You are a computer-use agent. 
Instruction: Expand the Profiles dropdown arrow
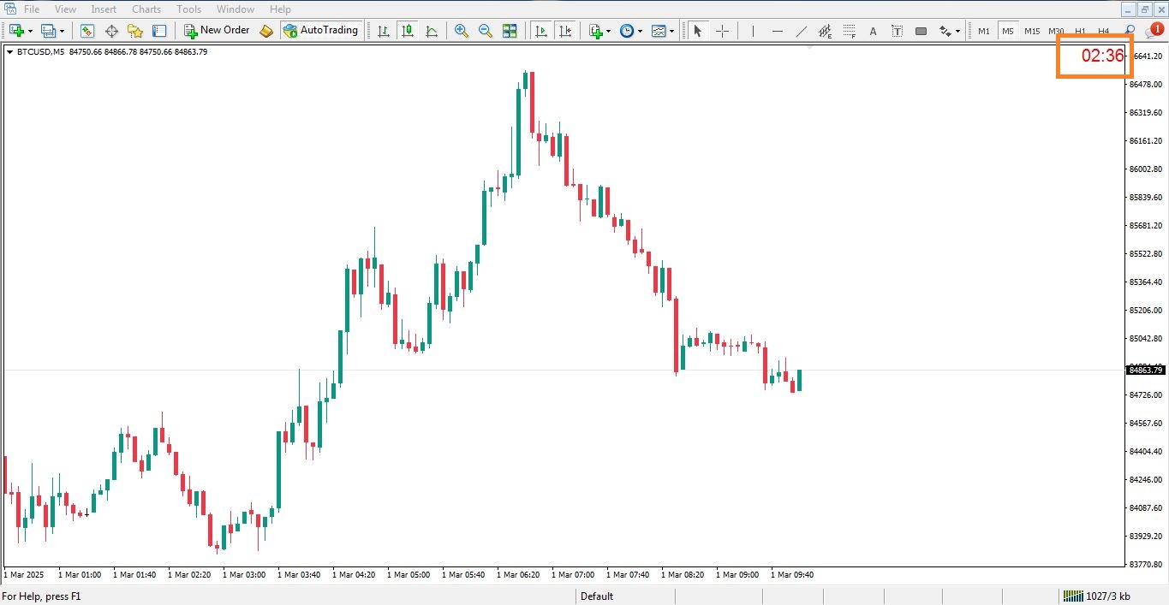[x=62, y=31]
